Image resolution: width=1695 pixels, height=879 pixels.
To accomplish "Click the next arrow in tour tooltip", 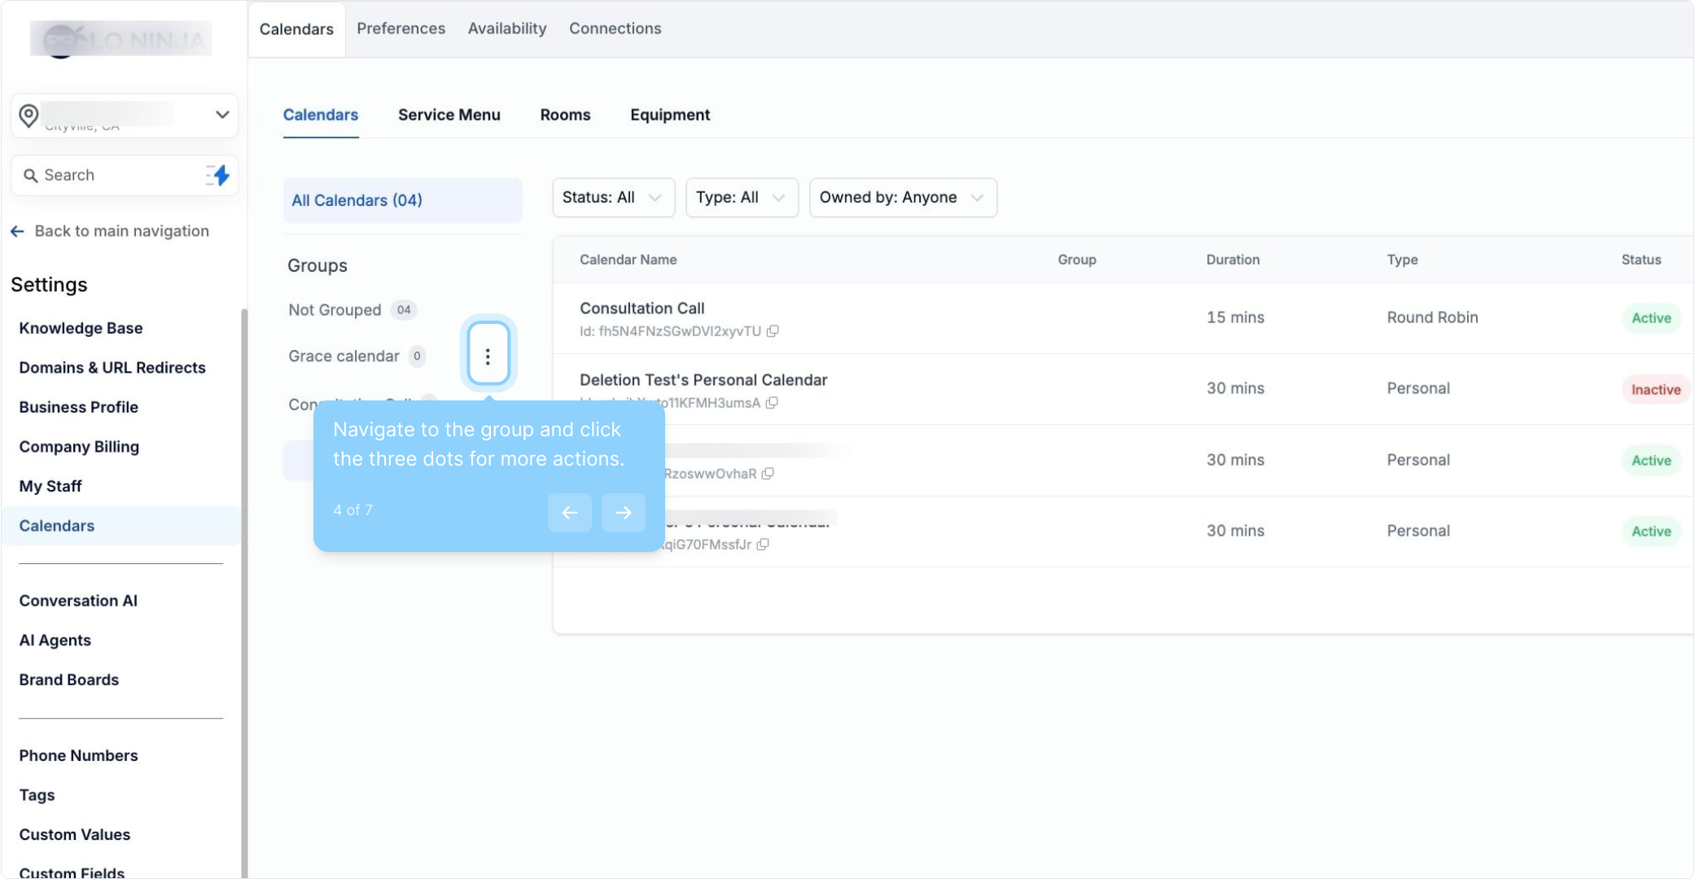I will [623, 513].
